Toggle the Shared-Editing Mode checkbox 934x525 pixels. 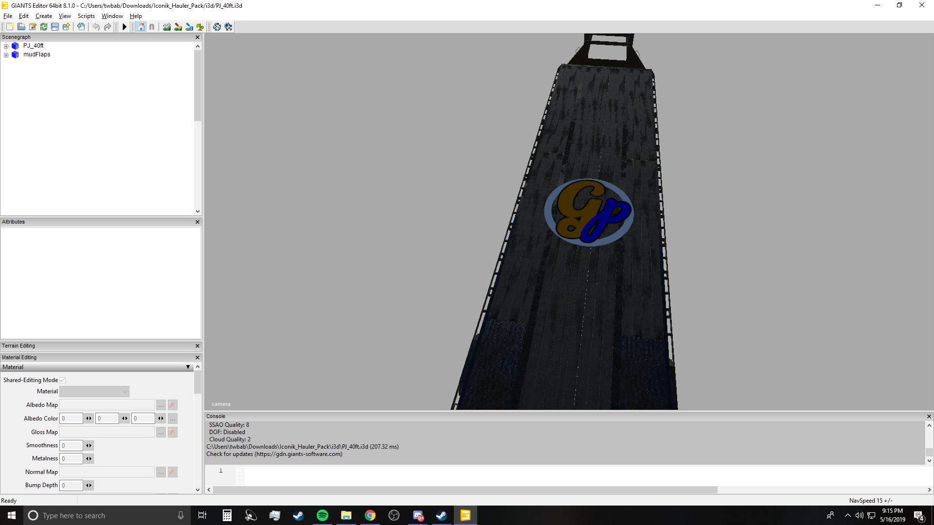click(x=63, y=380)
